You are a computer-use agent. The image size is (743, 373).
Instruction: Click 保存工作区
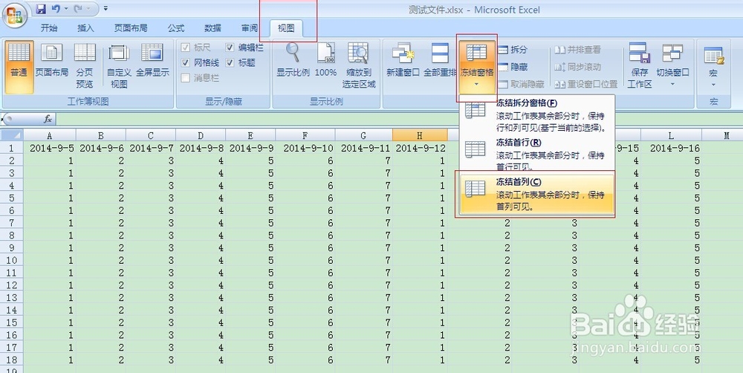coord(639,67)
